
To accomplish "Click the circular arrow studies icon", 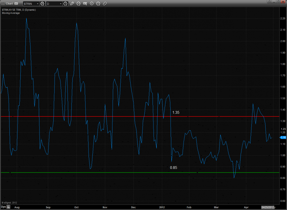I will coord(79,4).
